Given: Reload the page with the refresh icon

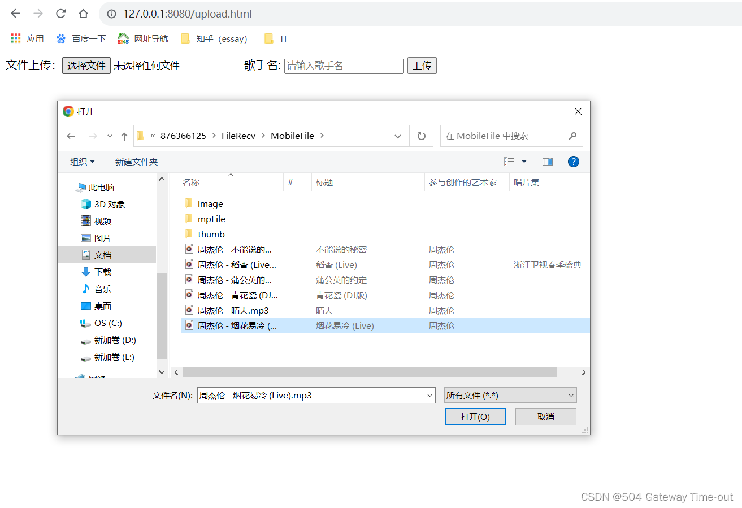Looking at the screenshot, I should [x=60, y=14].
